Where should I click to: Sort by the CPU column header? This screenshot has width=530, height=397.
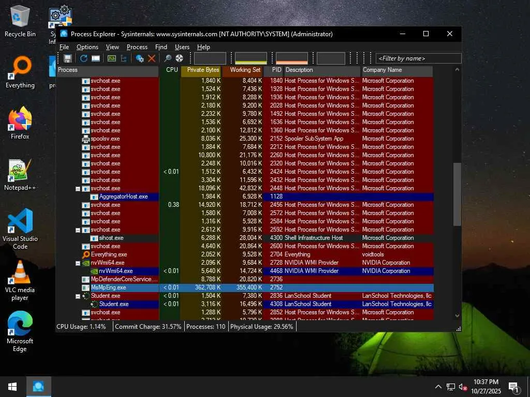point(170,70)
